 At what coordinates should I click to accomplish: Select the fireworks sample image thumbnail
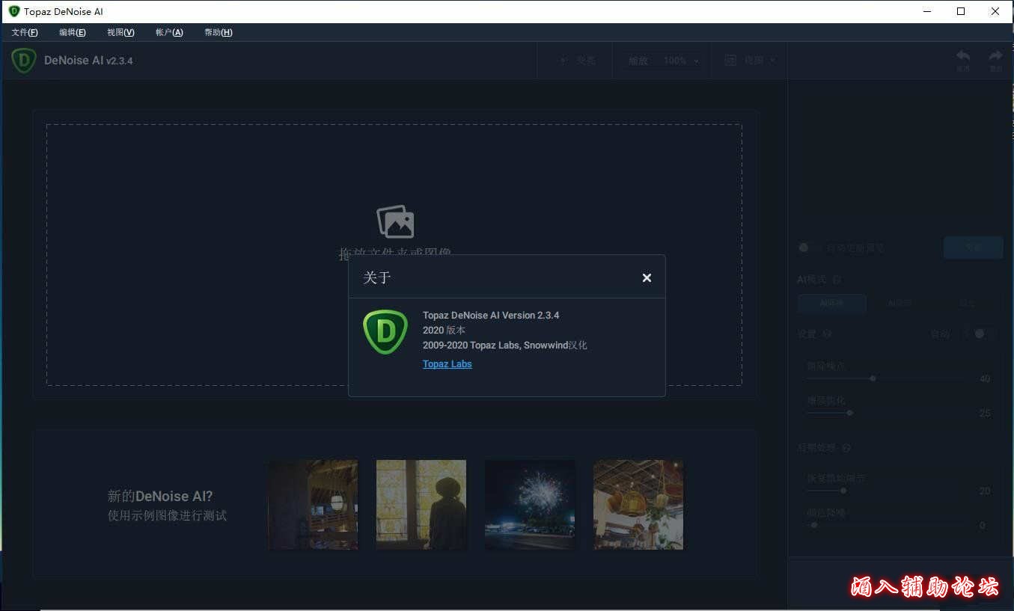530,505
